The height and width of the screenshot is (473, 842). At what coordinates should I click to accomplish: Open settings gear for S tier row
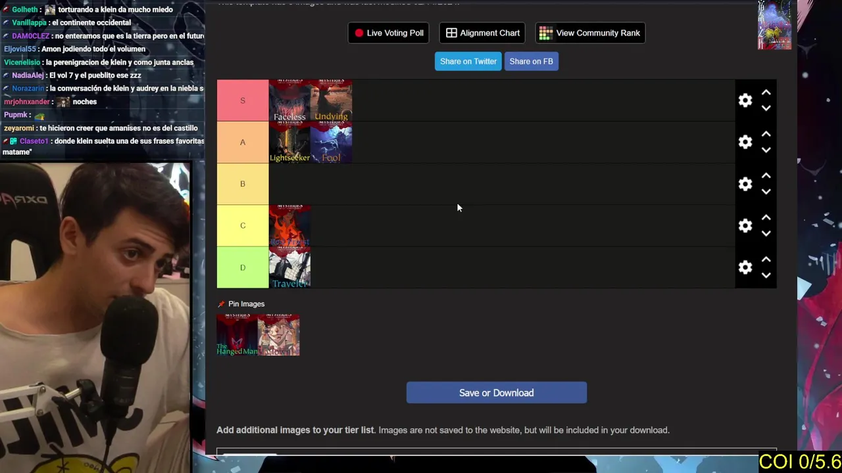745,101
